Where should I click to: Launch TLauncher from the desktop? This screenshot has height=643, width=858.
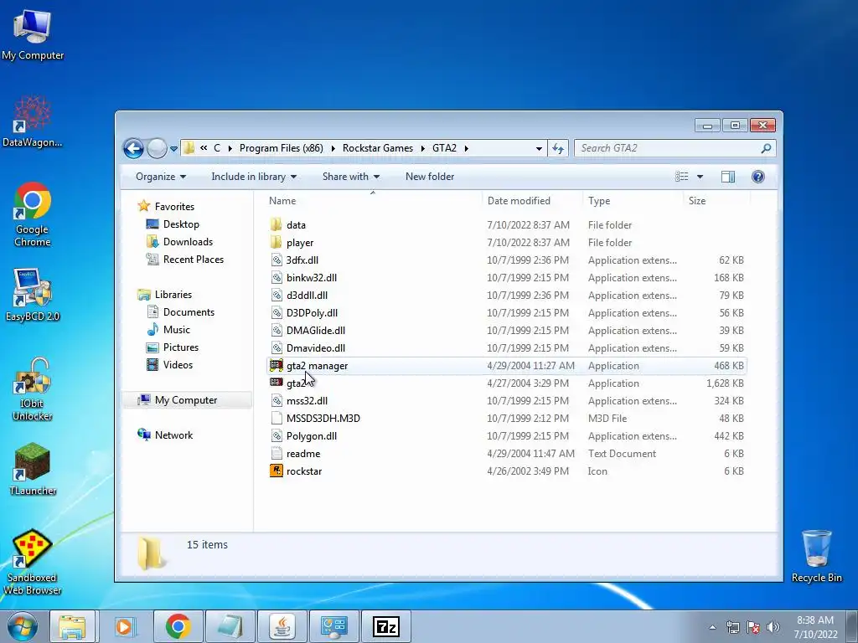click(33, 469)
